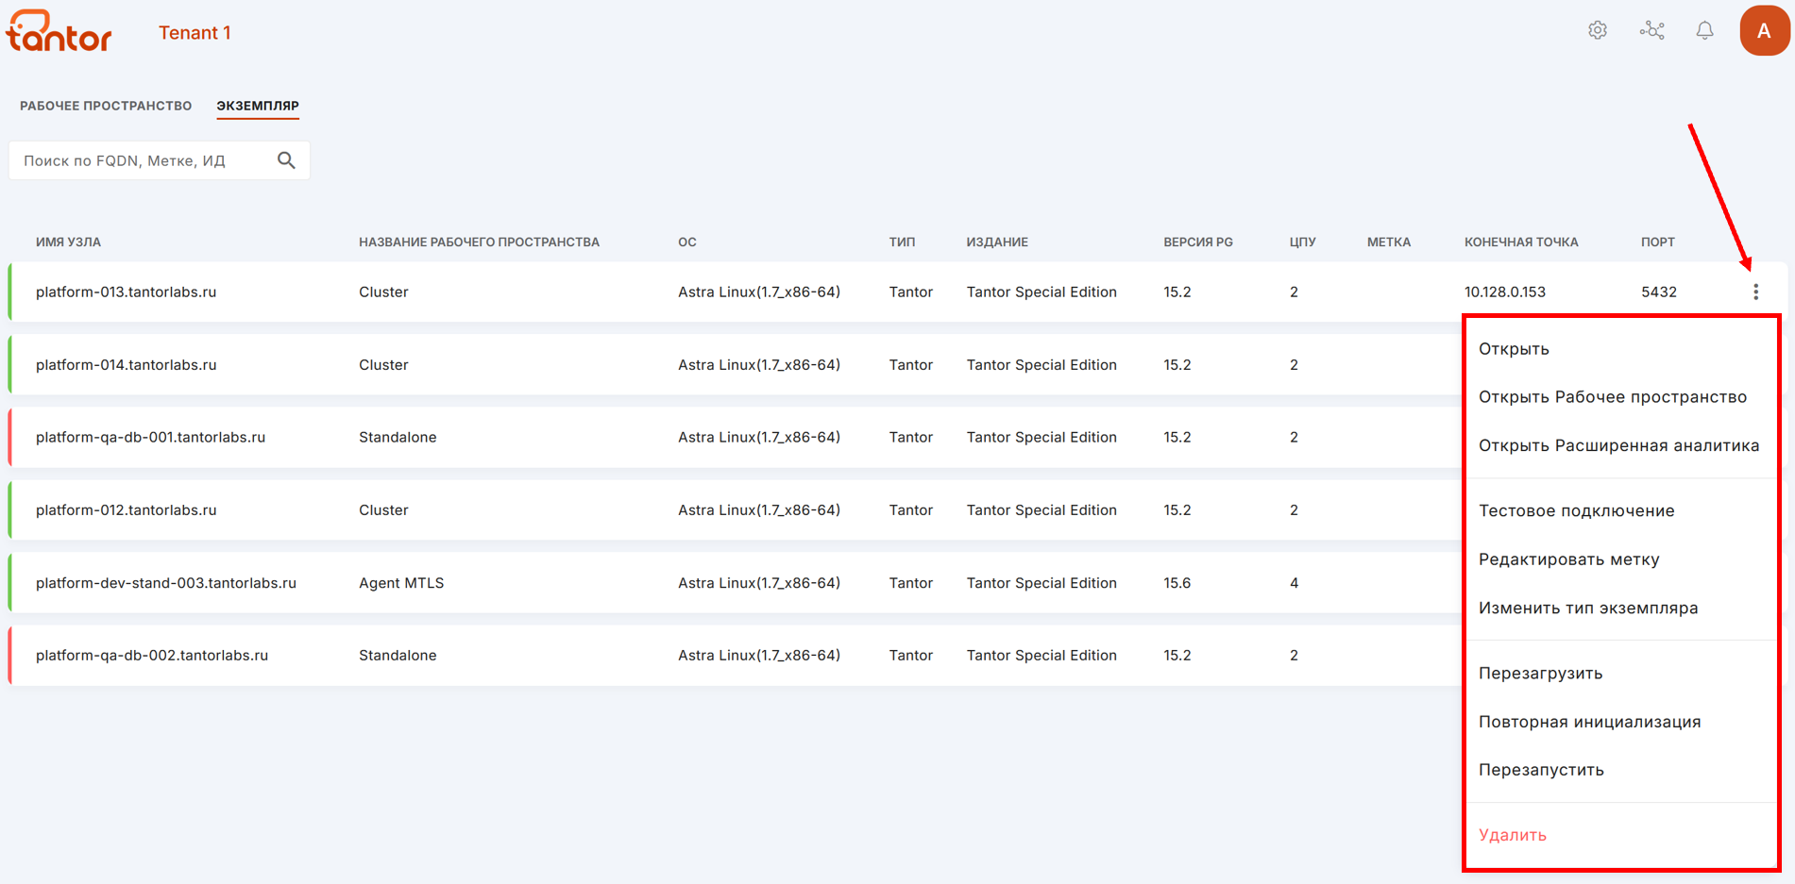Choose Повторная инициализация from menu
The image size is (1795, 884).
[1590, 722]
